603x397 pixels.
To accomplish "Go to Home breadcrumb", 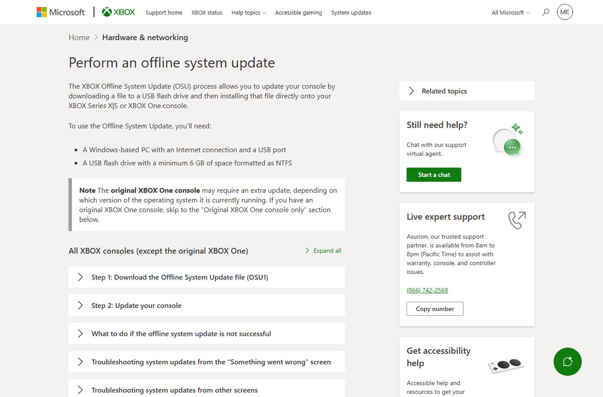I will click(79, 37).
